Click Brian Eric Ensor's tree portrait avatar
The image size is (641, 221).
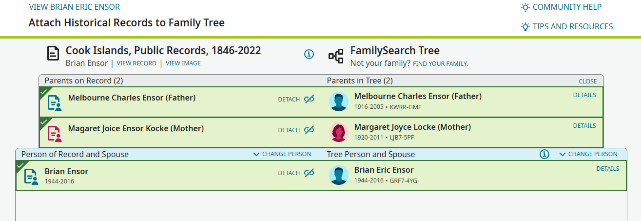point(339,175)
